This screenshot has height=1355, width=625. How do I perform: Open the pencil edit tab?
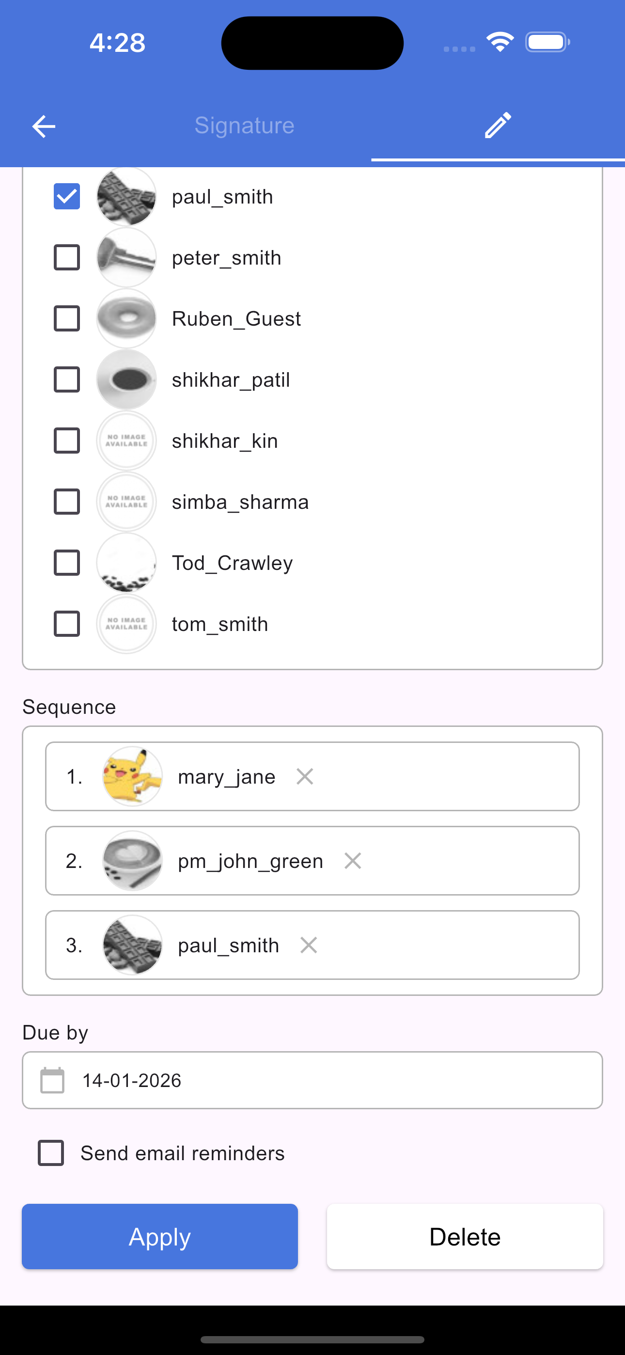[498, 125]
